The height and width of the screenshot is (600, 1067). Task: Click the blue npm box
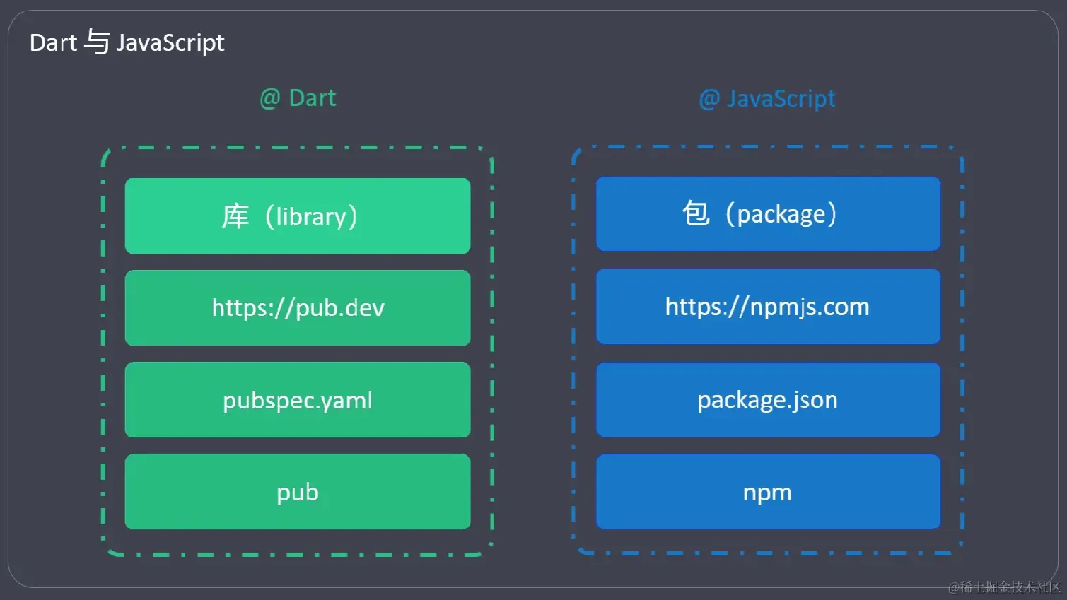coord(767,492)
